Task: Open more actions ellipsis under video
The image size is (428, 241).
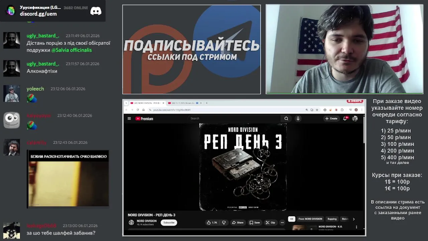Action: 282,223
